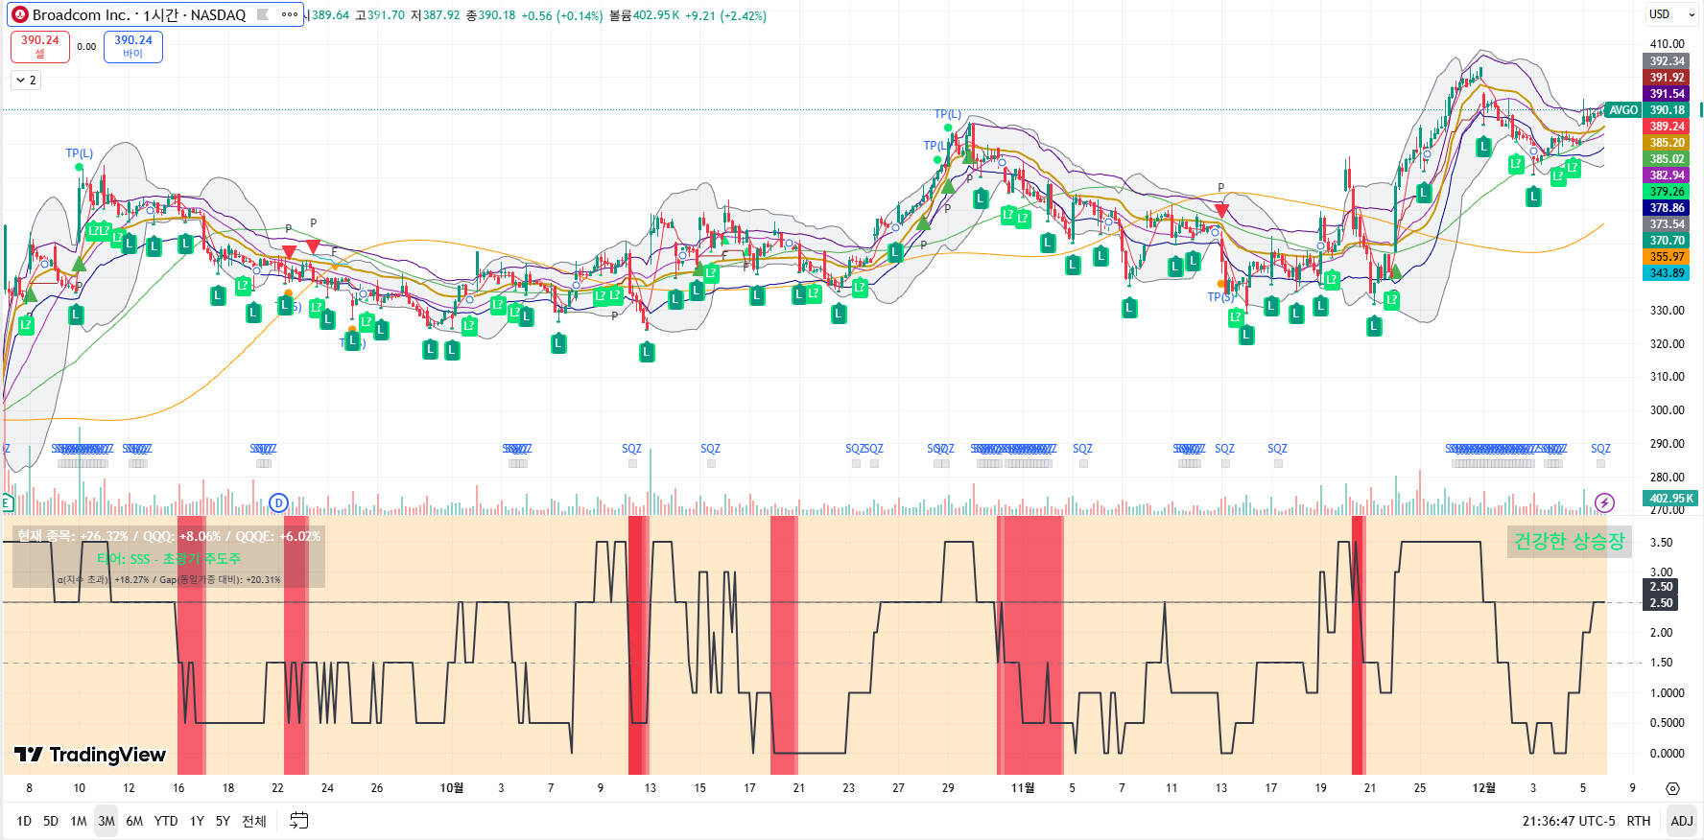This screenshot has height=840, width=1704.
Task: Select the 1M time range
Action: 79,821
